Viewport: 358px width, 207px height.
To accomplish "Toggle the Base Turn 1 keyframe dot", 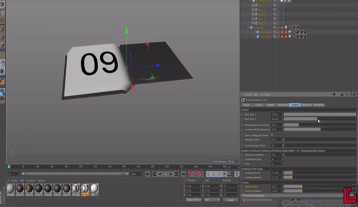I will (243, 114).
